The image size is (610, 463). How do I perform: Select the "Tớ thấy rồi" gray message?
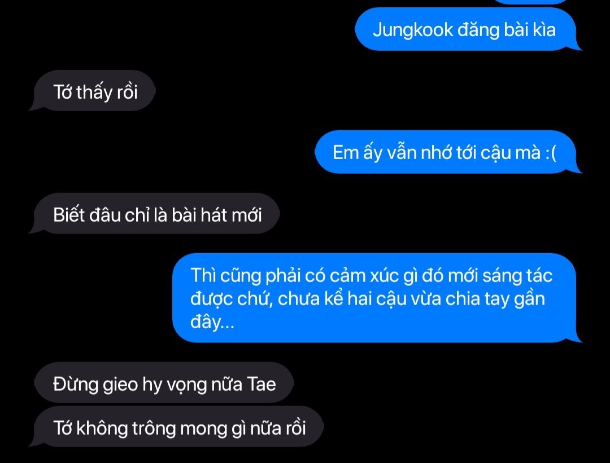[92, 90]
